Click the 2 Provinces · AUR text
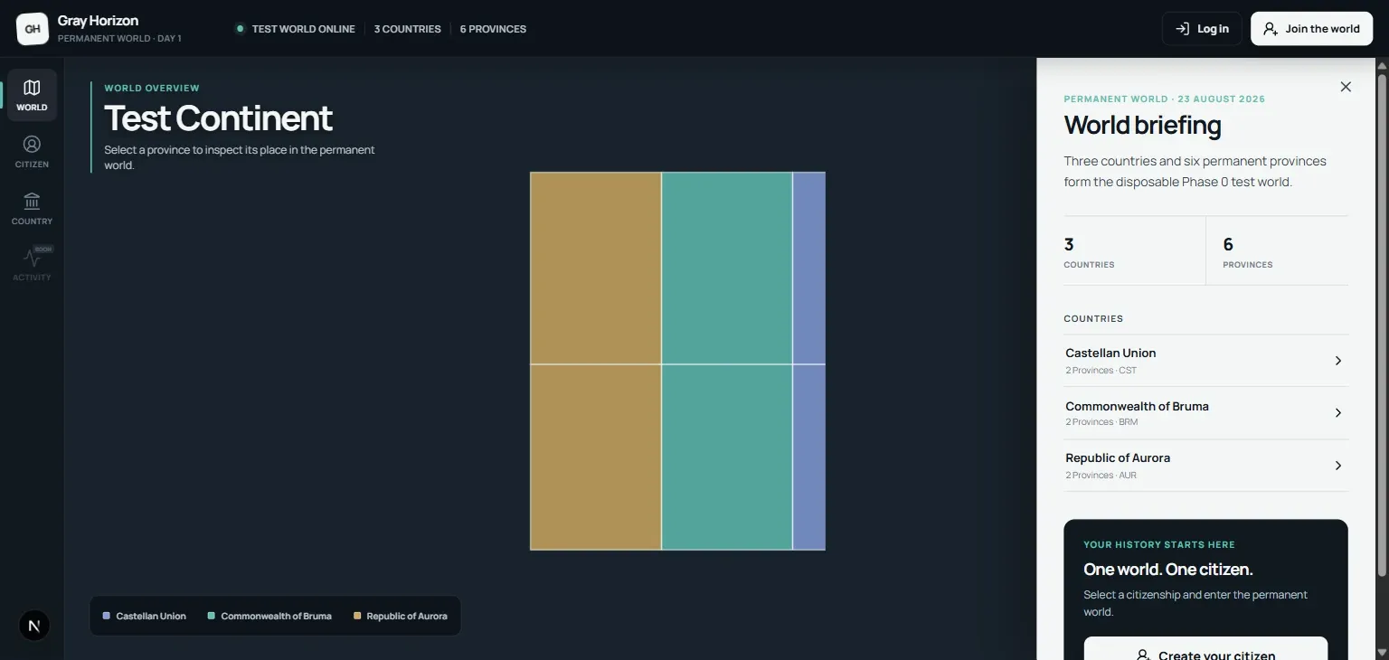 pyautogui.click(x=1101, y=476)
